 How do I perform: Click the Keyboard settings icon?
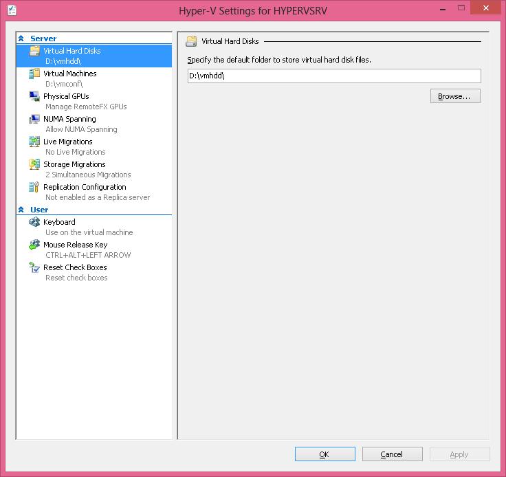click(x=34, y=223)
